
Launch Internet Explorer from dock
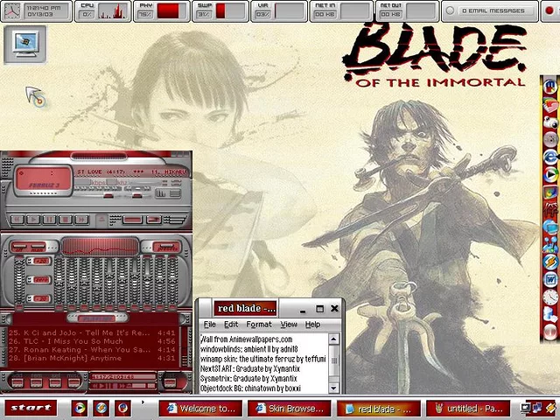(x=550, y=157)
